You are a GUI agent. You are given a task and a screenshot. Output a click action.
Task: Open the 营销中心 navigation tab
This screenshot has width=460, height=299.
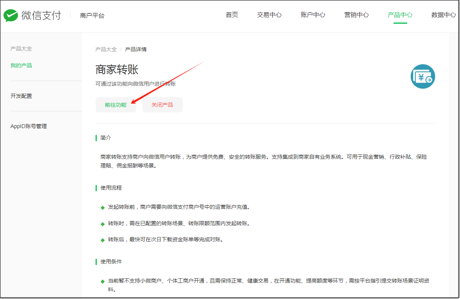pyautogui.click(x=356, y=15)
